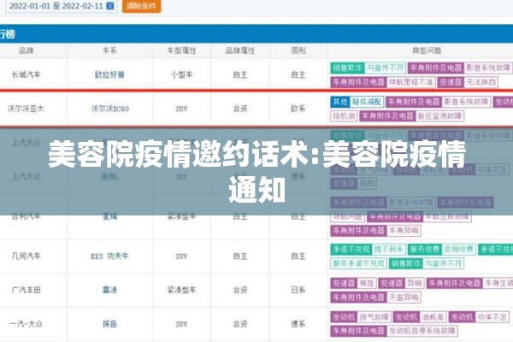The image size is (513, 342).
Task: Click the 顿挫 tag in the 广汽丰田 row
Action: click(x=367, y=283)
